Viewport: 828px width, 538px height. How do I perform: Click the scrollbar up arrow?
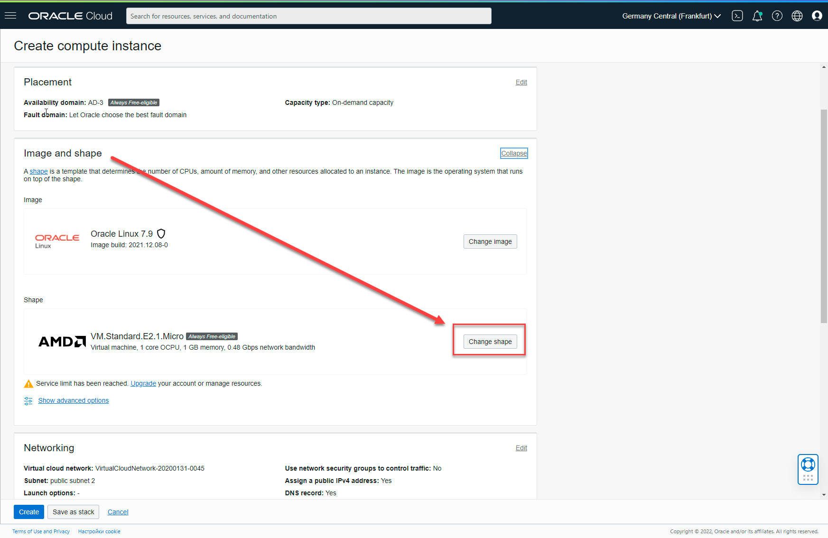point(824,67)
